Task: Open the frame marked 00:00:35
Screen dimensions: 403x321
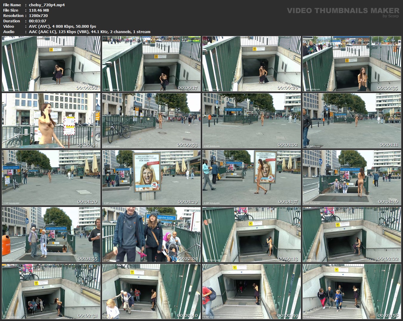Action: click(x=352, y=64)
